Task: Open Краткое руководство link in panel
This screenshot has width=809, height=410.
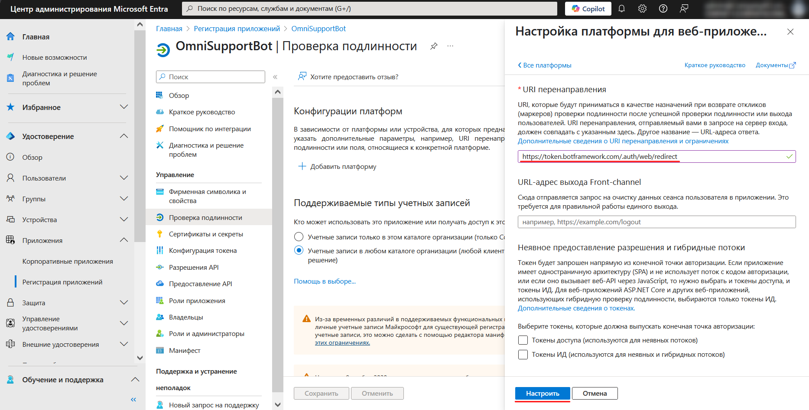Action: pos(715,65)
